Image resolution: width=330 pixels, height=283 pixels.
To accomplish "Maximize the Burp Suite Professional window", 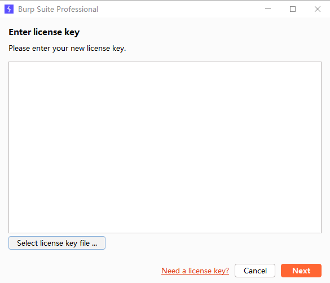I will point(293,9).
